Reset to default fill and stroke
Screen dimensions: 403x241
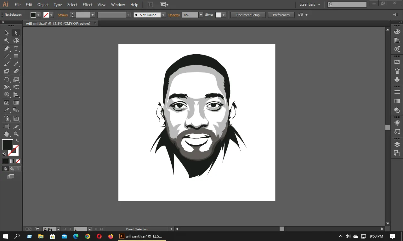point(4,154)
